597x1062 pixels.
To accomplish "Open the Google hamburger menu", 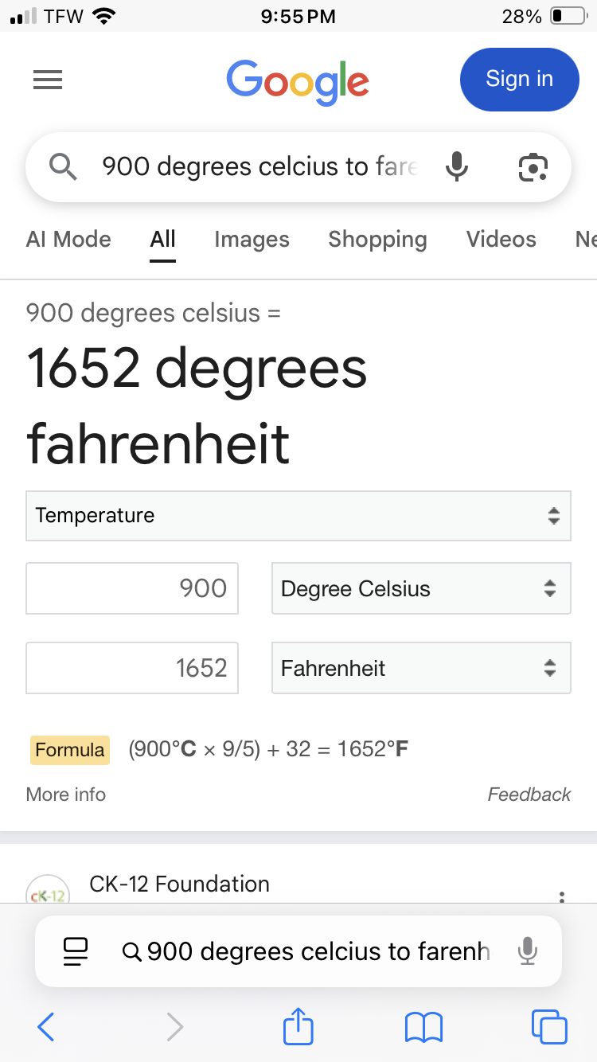I will 48,80.
